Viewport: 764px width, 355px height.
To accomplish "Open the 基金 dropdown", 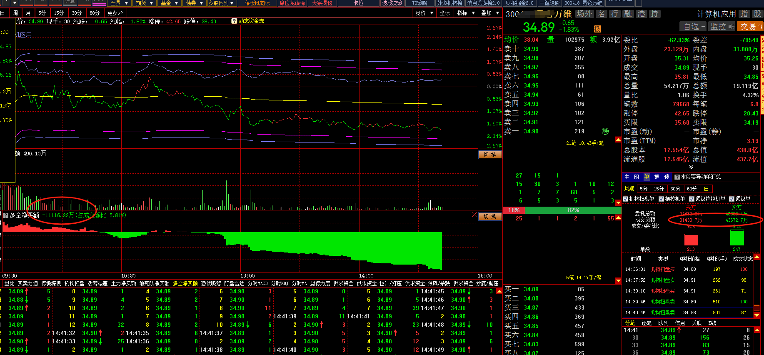I will (x=169, y=3).
